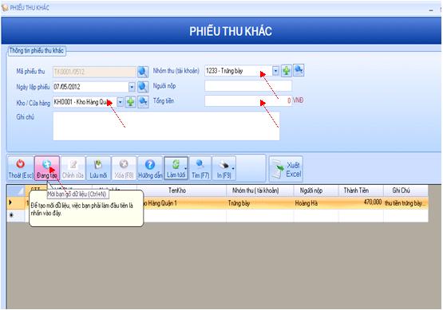Click the Tổng tiền amount field
The height and width of the screenshot is (310, 443).
point(248,100)
